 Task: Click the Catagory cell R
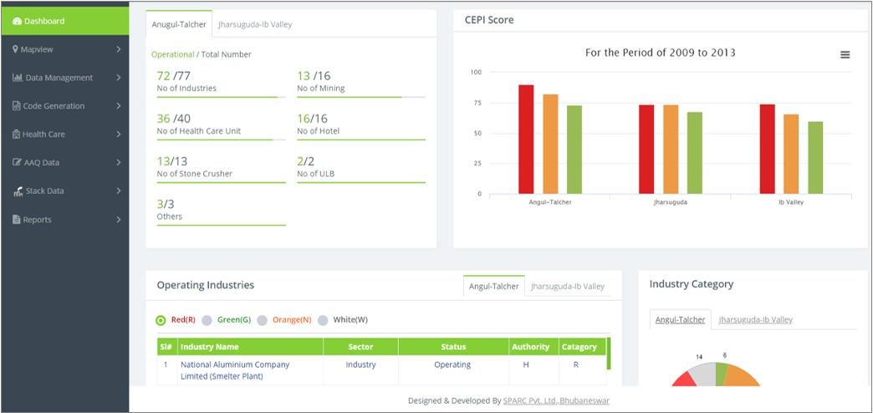tap(575, 365)
